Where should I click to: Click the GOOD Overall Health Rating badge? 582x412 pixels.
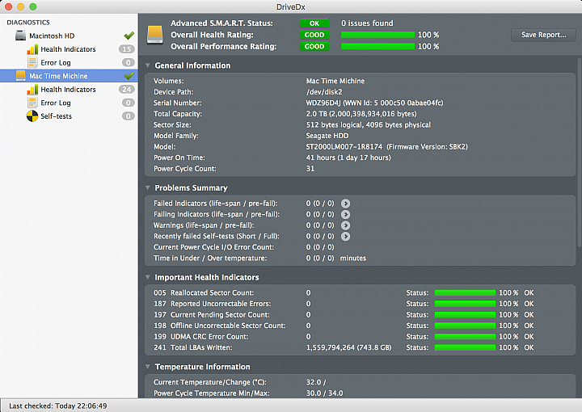coord(314,35)
